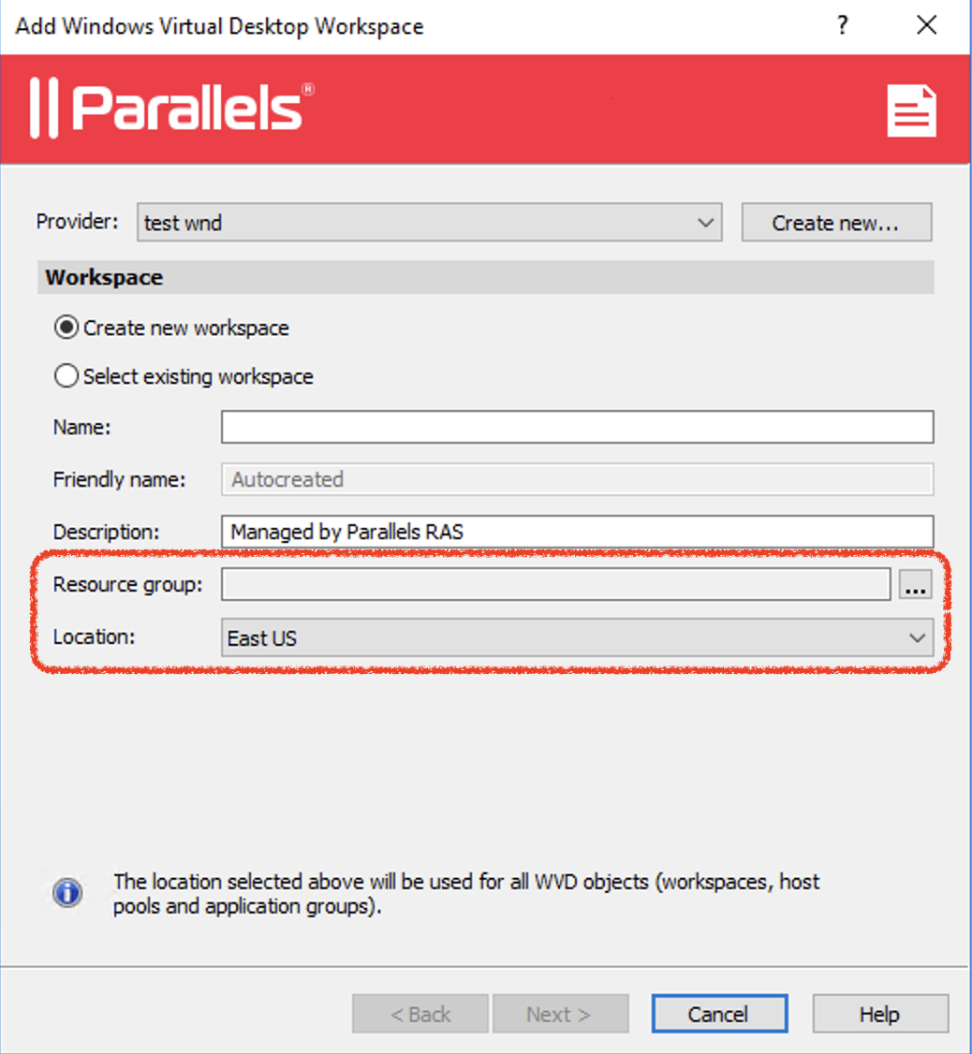The height and width of the screenshot is (1054, 972).
Task: Click the Resource group text field
Action: point(555,585)
